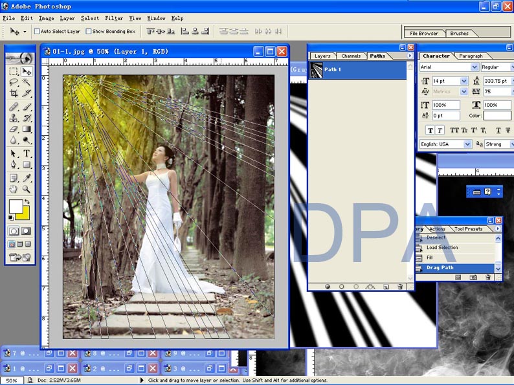Screen dimensions: 514x385
Task: Toggle All Caps text style
Action: pyautogui.click(x=454, y=131)
